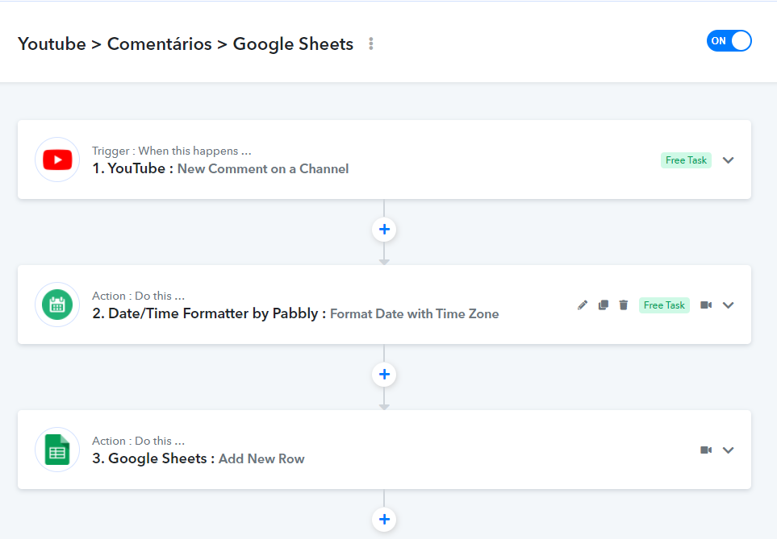Click the Date/Time Formatter calendar icon
This screenshot has width=777, height=539.
57,305
